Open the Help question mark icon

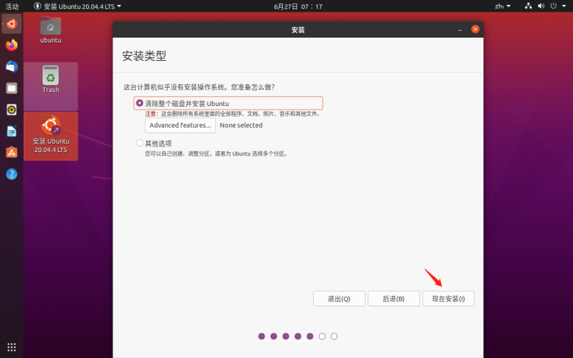pyautogui.click(x=11, y=174)
